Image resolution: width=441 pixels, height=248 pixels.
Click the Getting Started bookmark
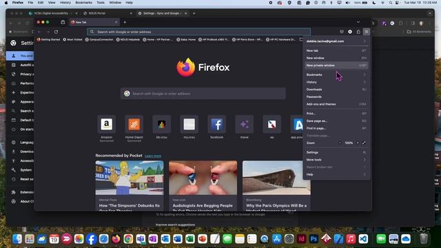pyautogui.click(x=48, y=40)
